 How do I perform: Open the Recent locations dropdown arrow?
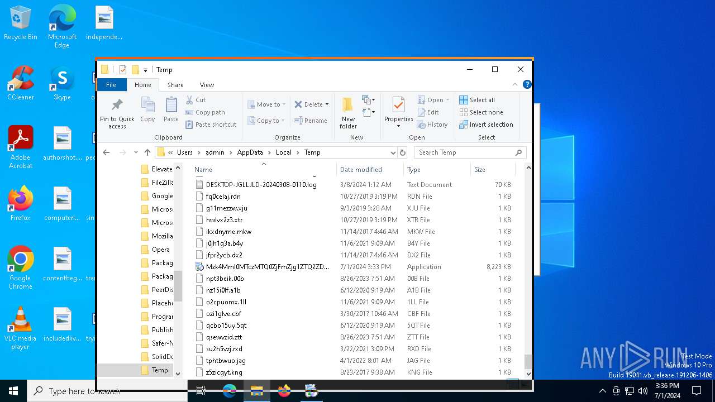coord(136,152)
